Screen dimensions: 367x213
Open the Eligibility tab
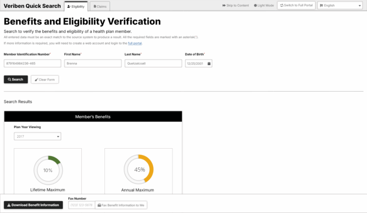76,6
